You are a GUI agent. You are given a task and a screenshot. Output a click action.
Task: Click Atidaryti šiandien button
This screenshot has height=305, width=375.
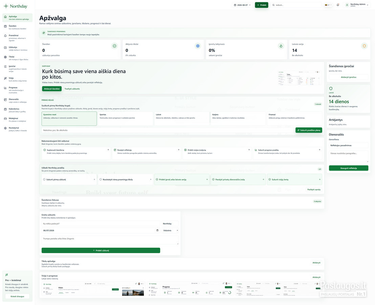[x=52, y=89]
